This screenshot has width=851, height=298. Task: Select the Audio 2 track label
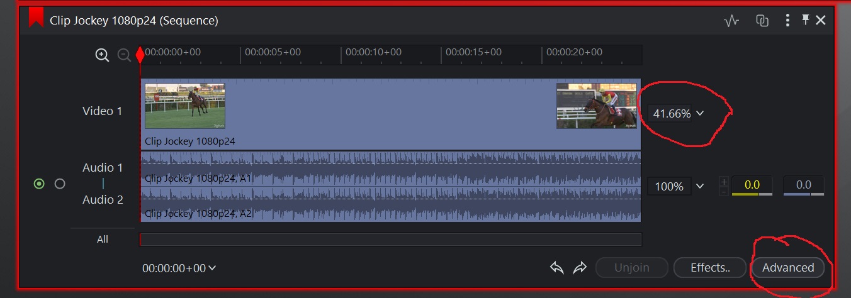103,199
